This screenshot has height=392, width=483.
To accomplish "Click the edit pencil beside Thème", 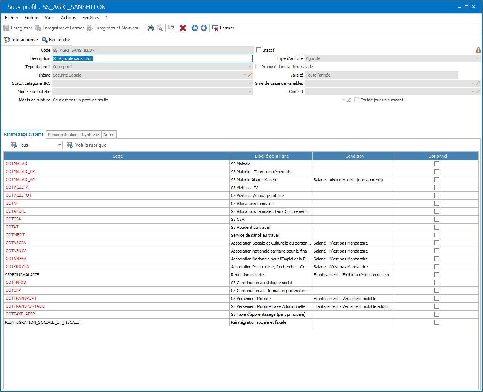I will click(250, 75).
